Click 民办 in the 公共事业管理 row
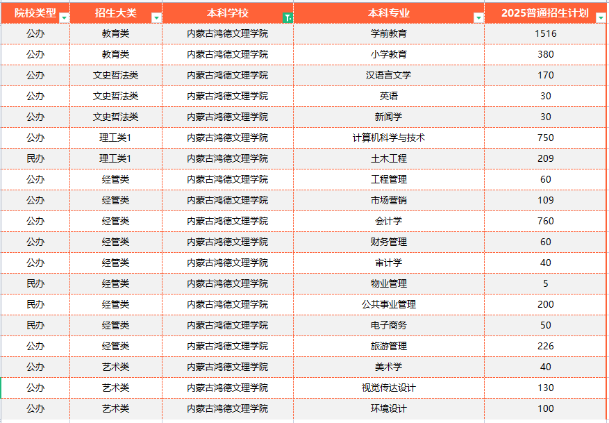 [x=35, y=304]
